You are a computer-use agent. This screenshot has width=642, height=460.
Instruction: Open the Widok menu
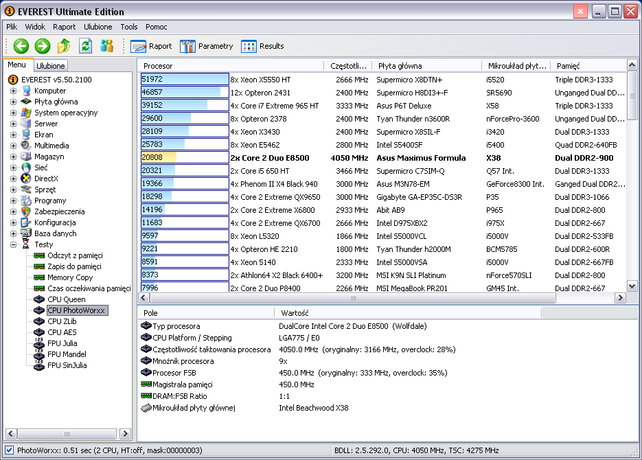(35, 27)
